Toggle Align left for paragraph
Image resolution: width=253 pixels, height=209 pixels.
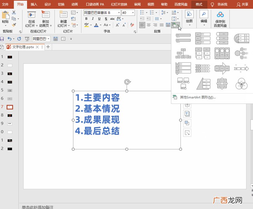142,25
